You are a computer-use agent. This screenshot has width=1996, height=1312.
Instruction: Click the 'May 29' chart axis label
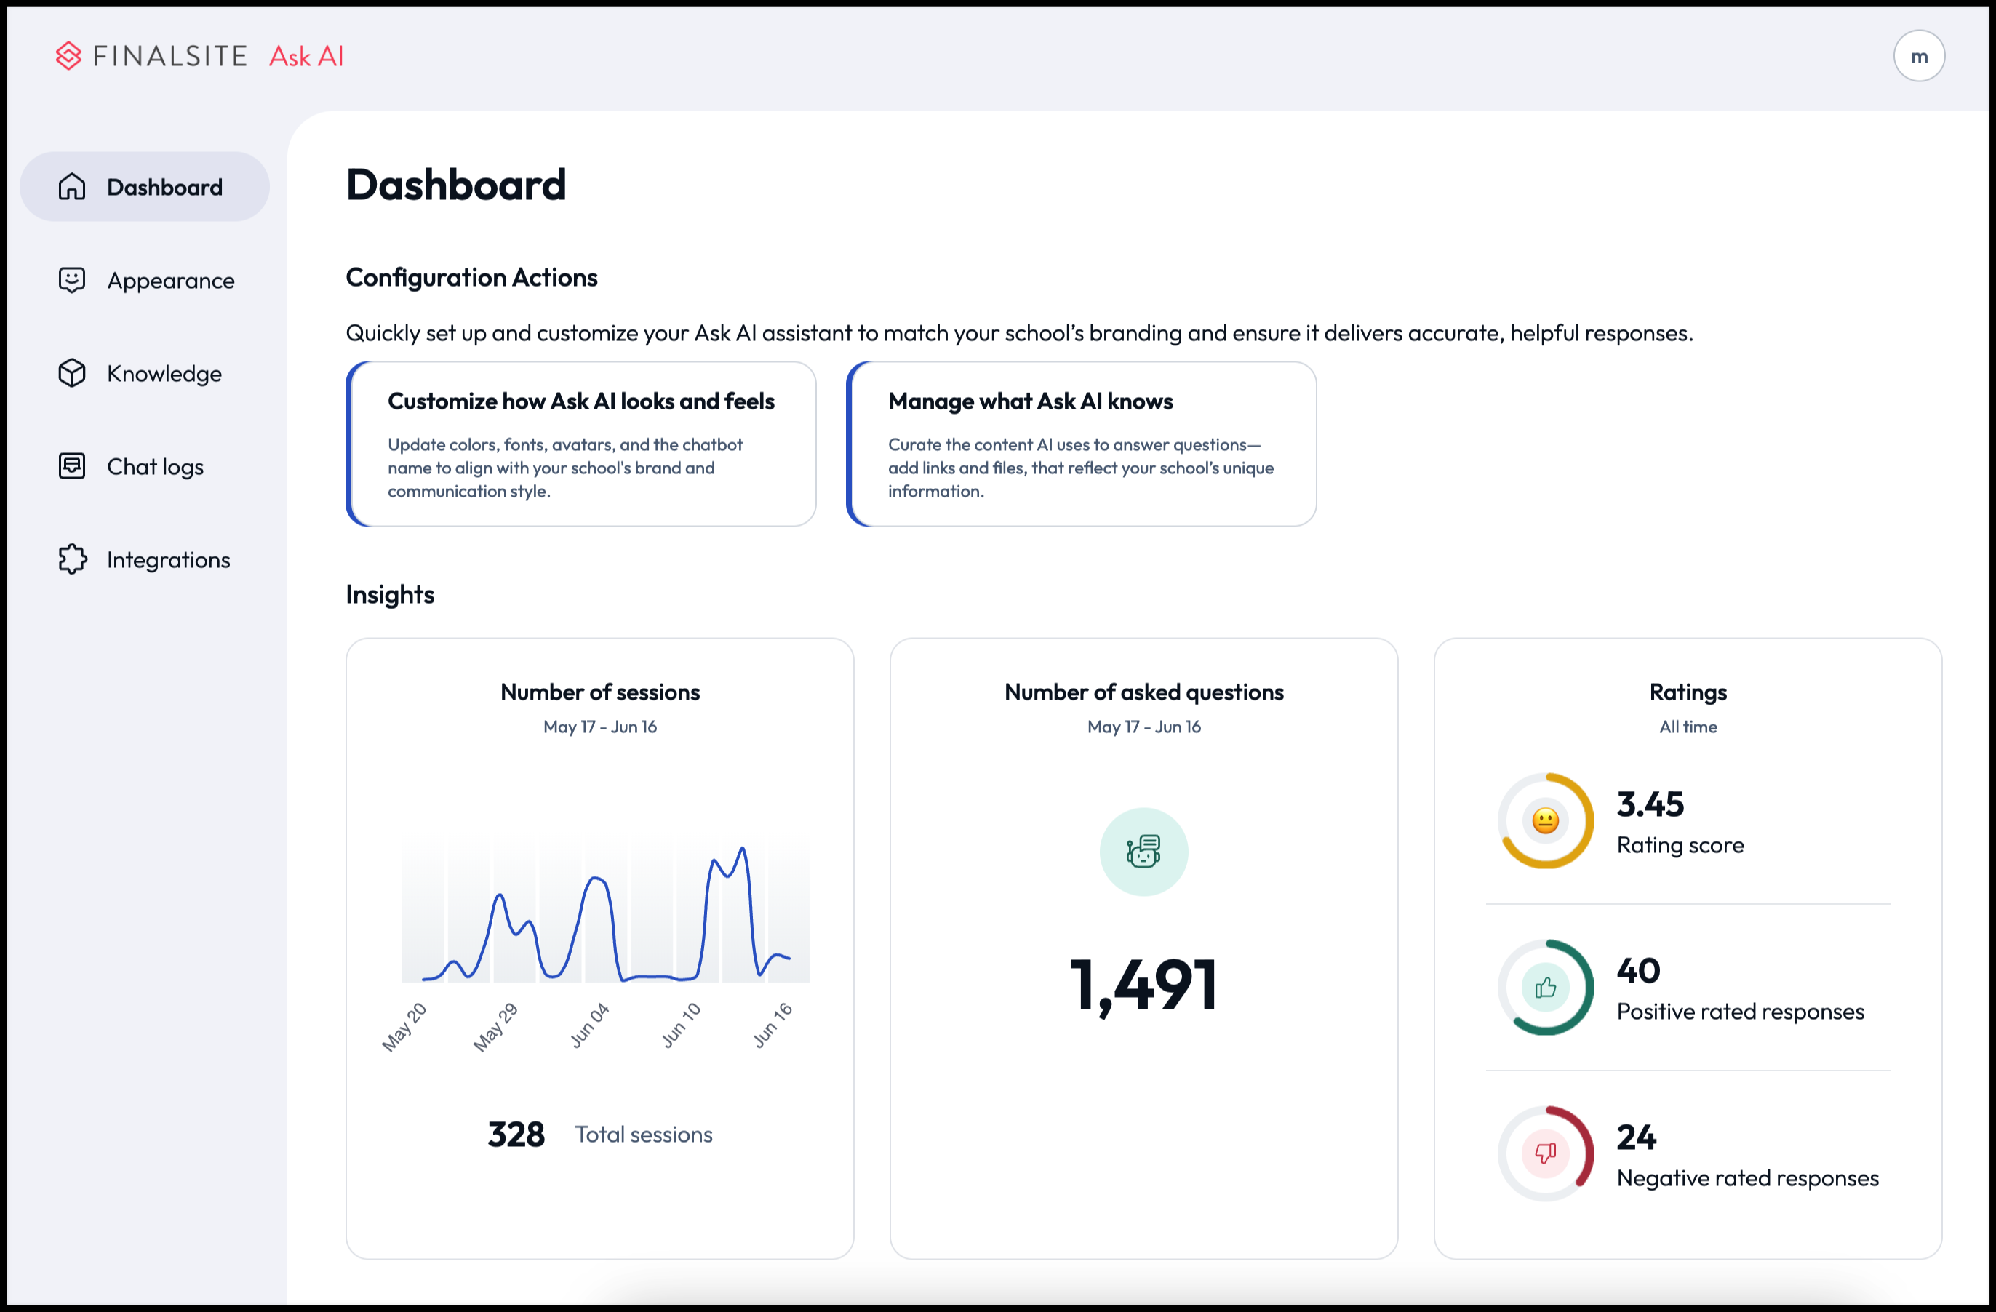click(495, 1026)
